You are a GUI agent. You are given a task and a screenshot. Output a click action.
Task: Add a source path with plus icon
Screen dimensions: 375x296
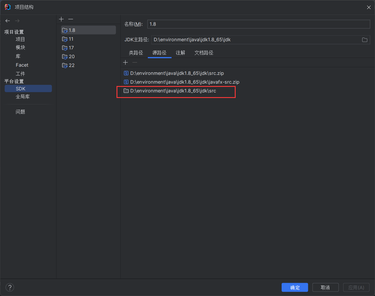126,62
